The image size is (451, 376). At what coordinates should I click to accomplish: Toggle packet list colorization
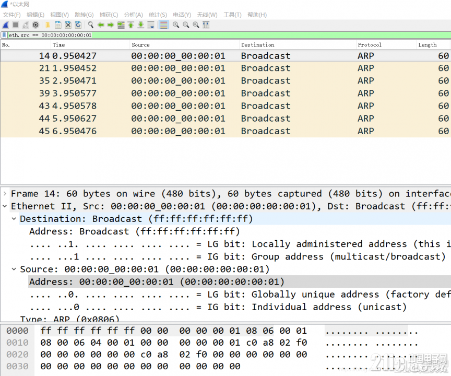point(163,25)
